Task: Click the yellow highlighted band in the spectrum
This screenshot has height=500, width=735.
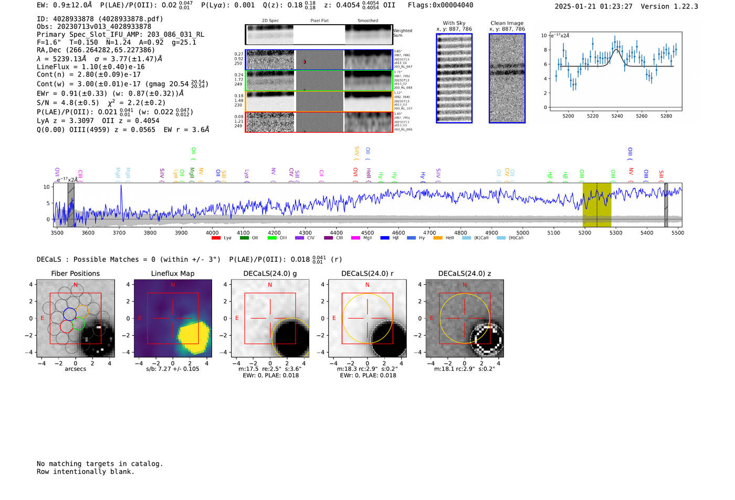Action: pyautogui.click(x=597, y=205)
